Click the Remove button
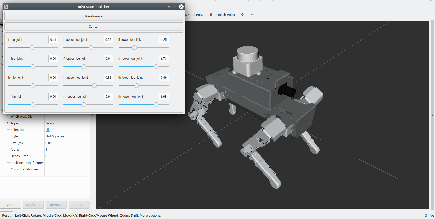The image size is (435, 219). (56, 205)
